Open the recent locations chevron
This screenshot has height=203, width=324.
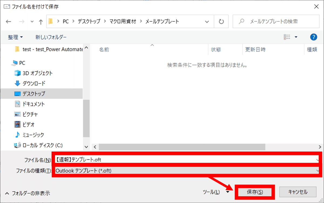point(32,22)
